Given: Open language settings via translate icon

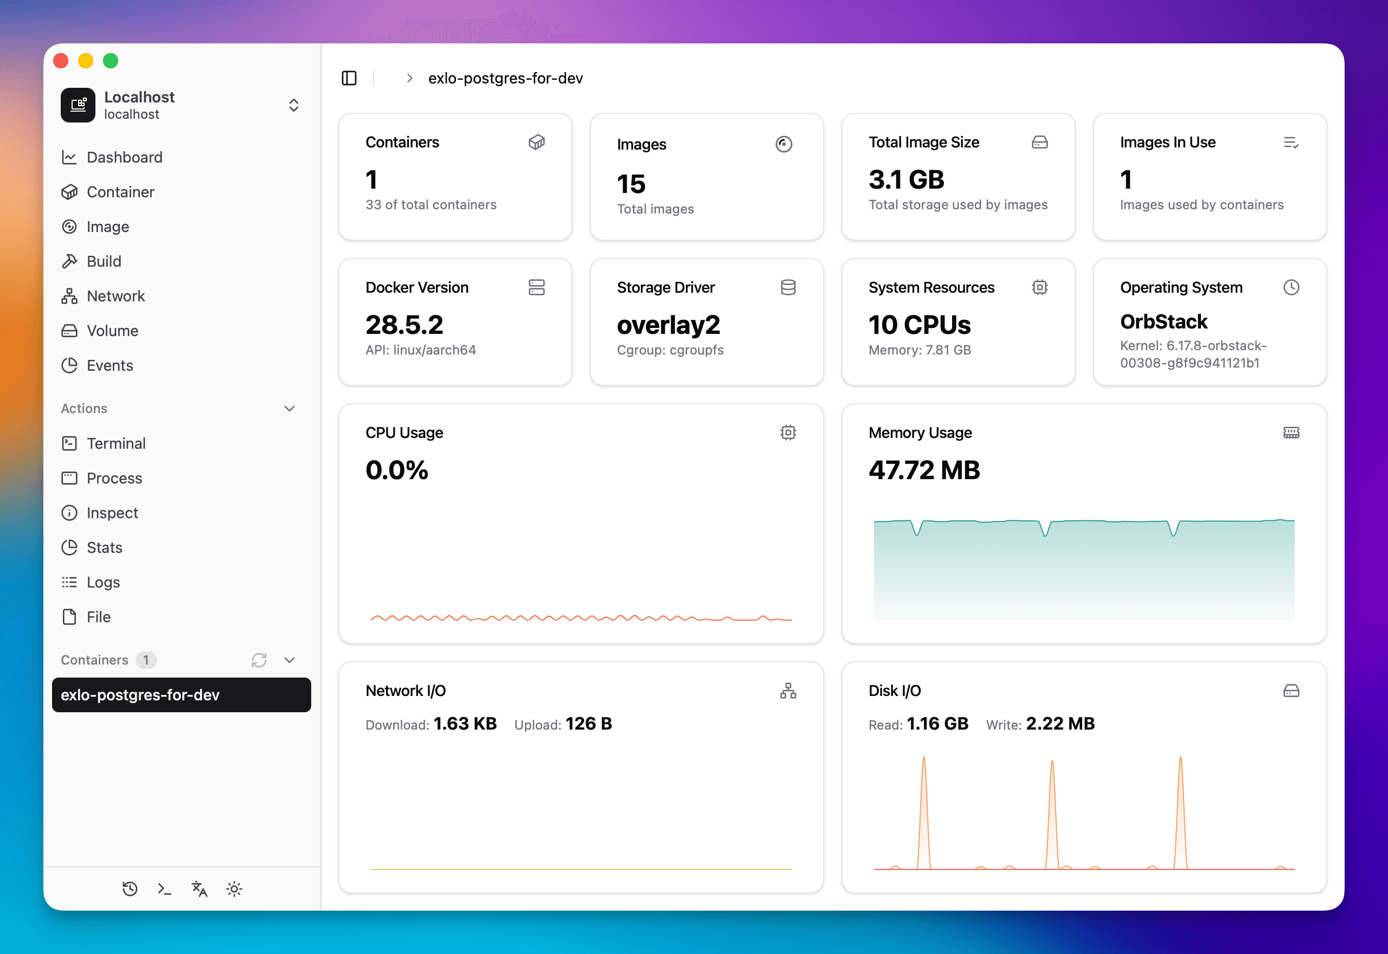Looking at the screenshot, I should pyautogui.click(x=198, y=889).
